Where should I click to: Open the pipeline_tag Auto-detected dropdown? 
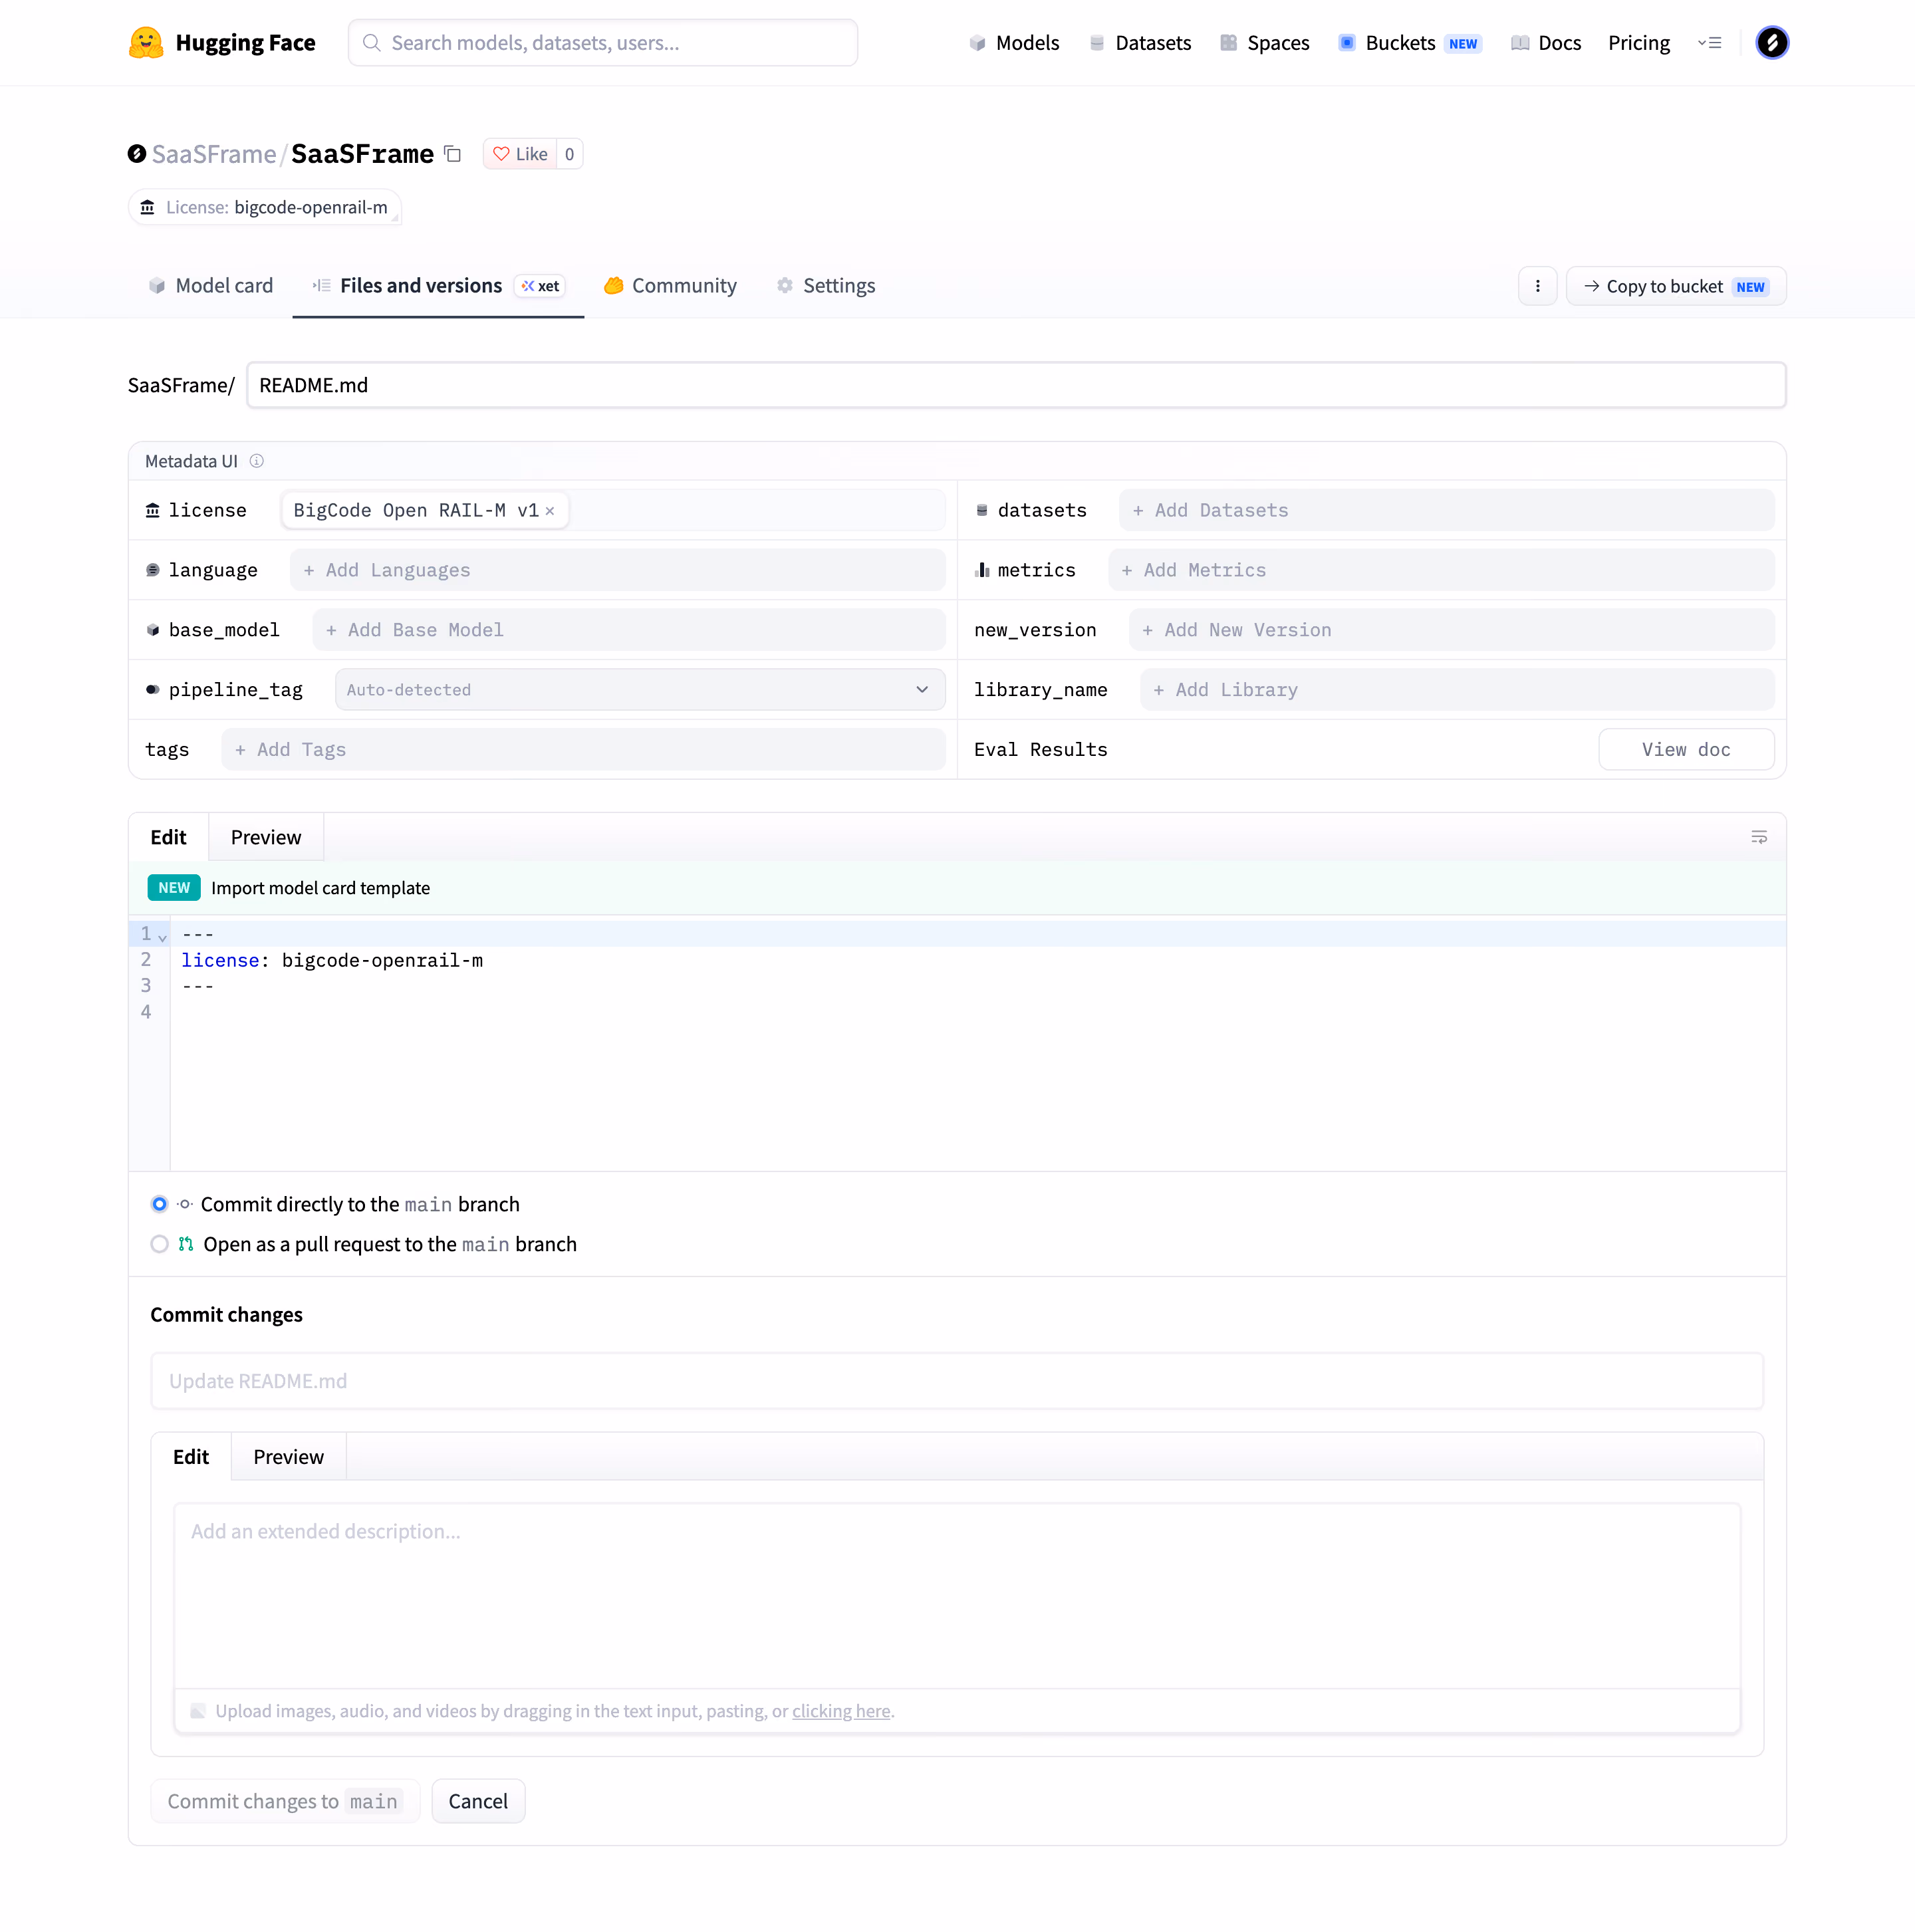click(x=640, y=690)
